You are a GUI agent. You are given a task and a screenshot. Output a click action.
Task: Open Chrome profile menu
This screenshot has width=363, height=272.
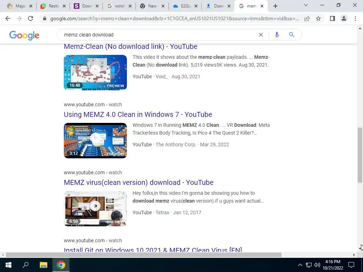344,18
